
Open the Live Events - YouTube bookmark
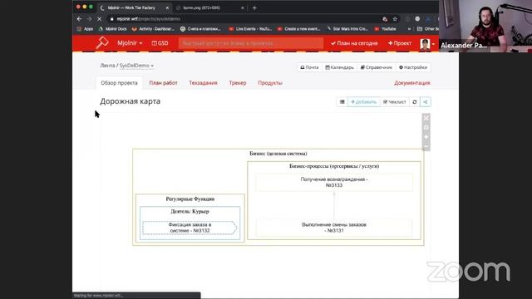click(250, 29)
